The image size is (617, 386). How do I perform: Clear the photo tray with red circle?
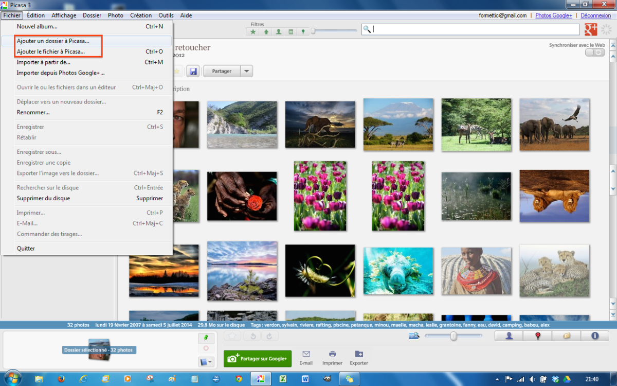(206, 348)
